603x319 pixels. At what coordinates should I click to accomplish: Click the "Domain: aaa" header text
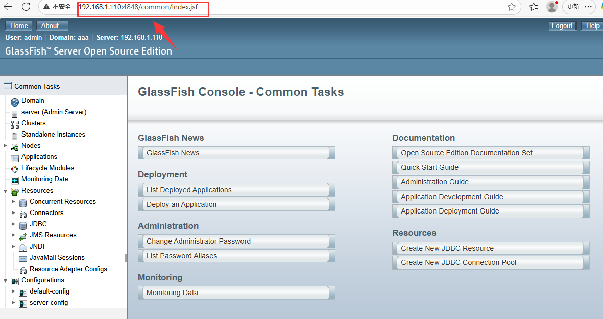pos(69,37)
